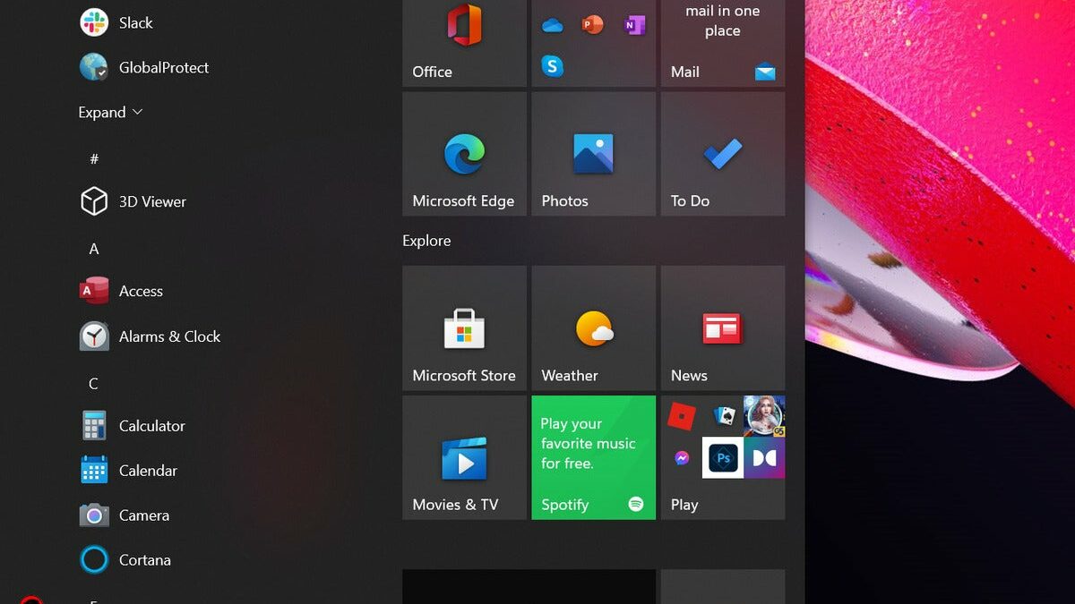This screenshot has height=604, width=1075.
Task: Launch Microsoft Access
Action: tap(140, 292)
